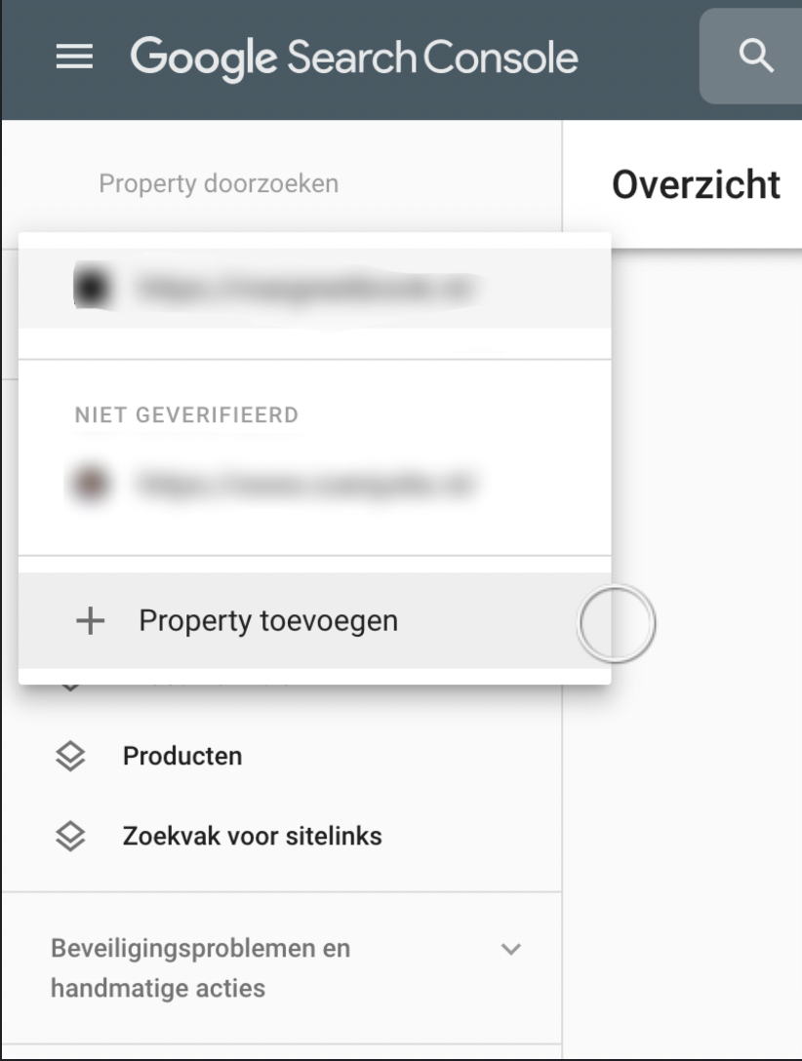Click the Niet geverifieerd section header

pos(186,415)
